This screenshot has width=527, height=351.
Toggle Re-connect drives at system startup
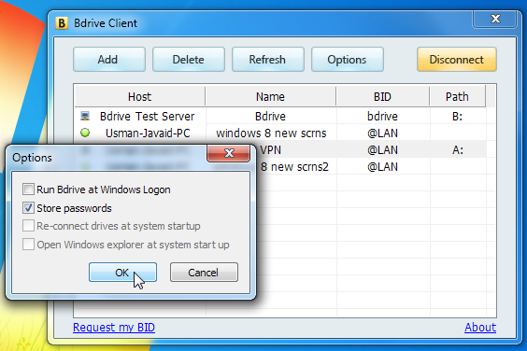pos(28,226)
